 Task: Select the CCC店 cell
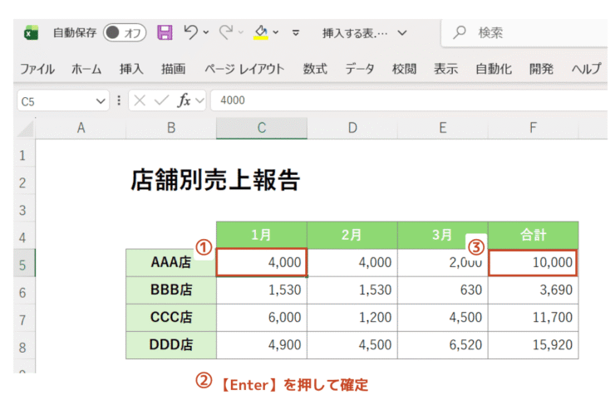pos(171,317)
